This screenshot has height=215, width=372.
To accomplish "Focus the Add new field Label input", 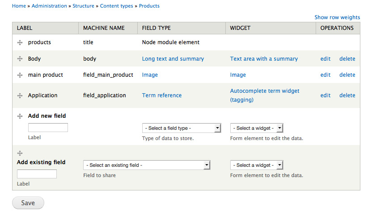I will [x=48, y=128].
